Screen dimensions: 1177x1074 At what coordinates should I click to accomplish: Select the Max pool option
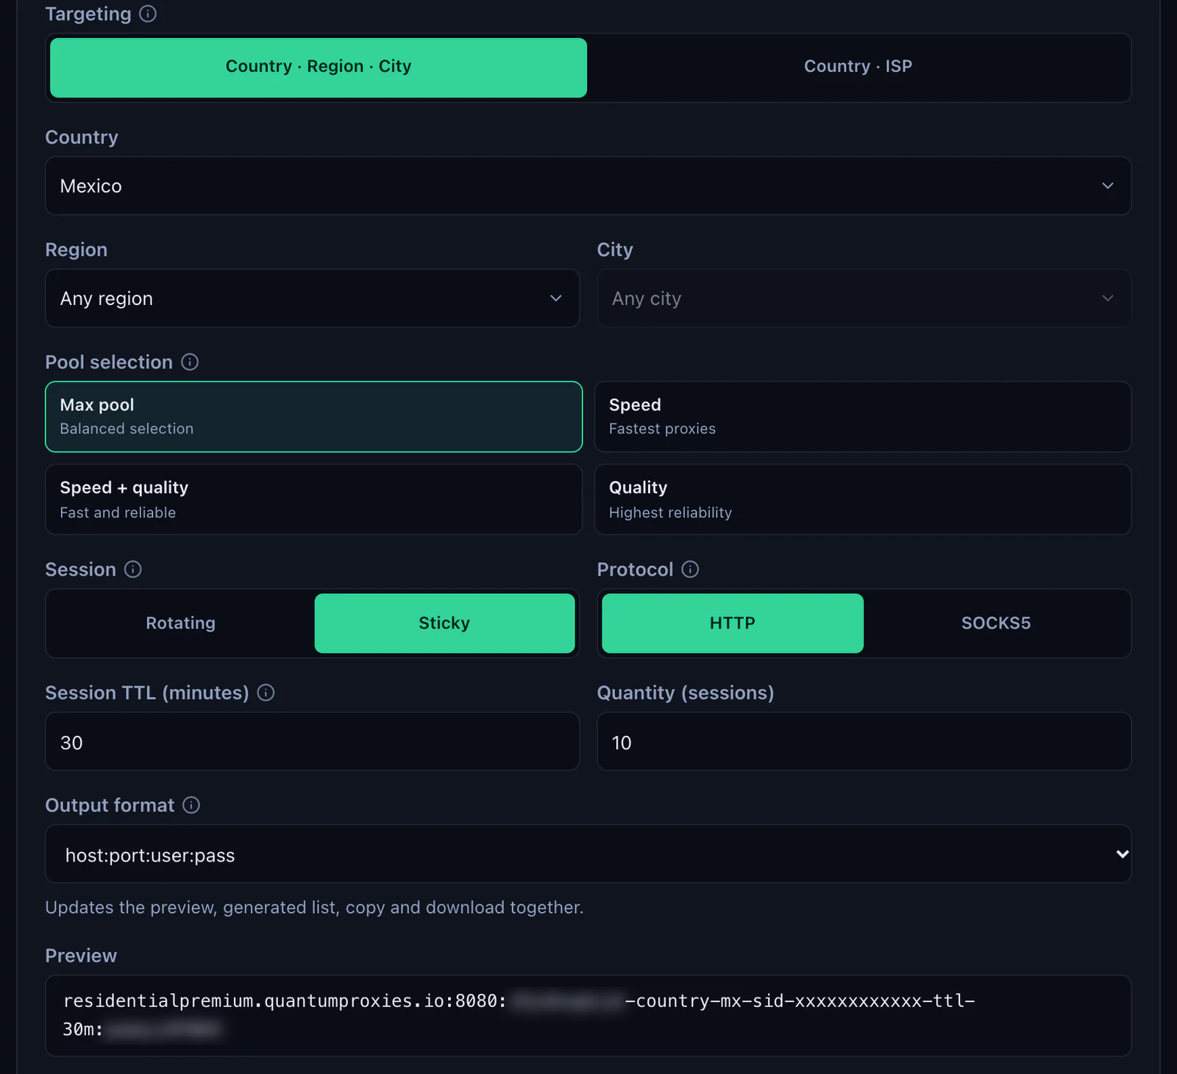point(314,417)
